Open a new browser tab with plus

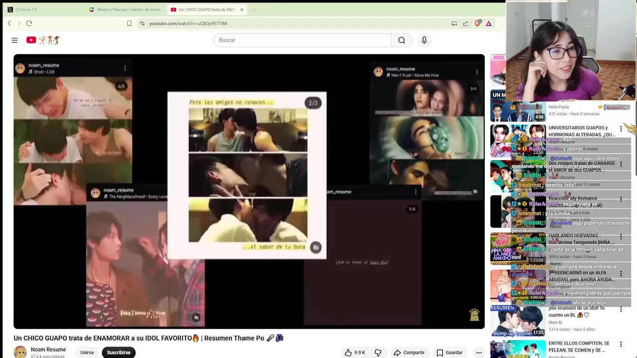coord(254,9)
